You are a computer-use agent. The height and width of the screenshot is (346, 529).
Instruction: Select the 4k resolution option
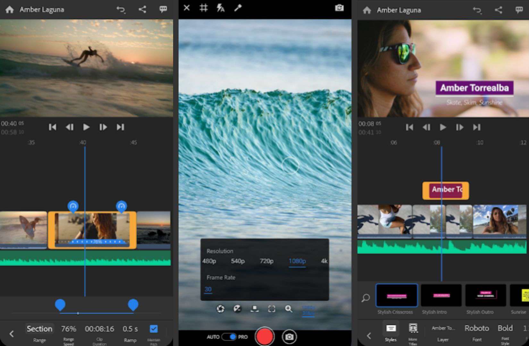point(324,261)
